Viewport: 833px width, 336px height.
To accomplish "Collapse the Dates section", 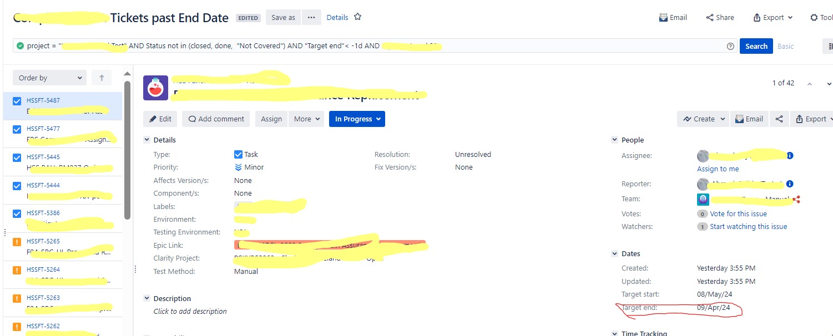I will (x=614, y=253).
